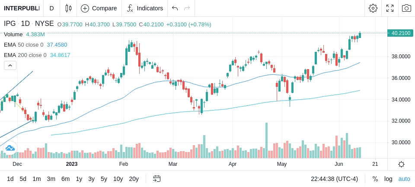
Task: Set the range to 1y
Action: pos(79,179)
